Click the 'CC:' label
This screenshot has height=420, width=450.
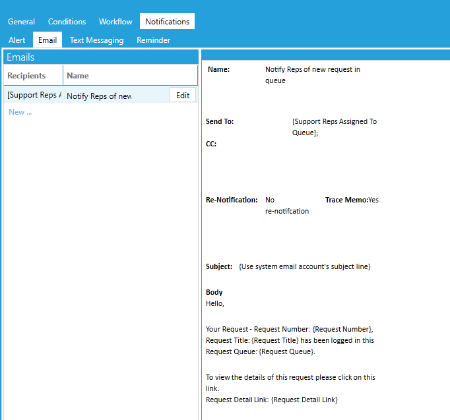click(x=211, y=144)
